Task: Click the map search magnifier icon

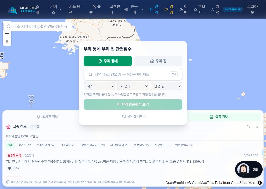Action: (x=9, y=26)
